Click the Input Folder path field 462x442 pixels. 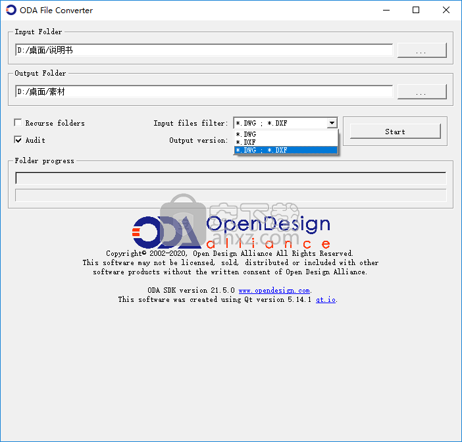(x=204, y=50)
